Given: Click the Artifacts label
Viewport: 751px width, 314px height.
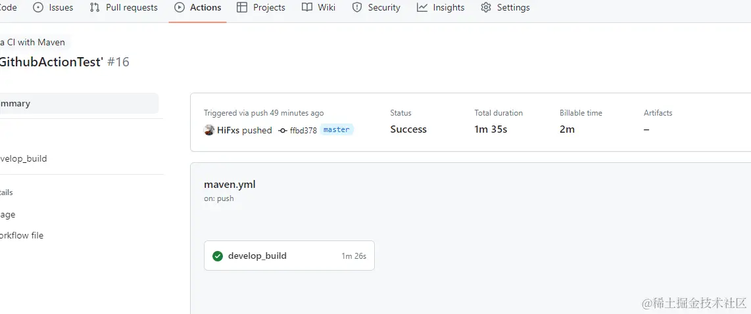Looking at the screenshot, I should pos(658,113).
